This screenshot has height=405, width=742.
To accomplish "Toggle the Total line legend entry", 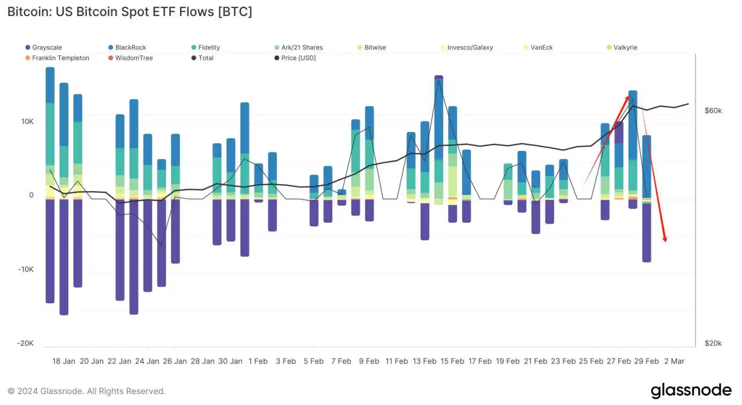I will coord(202,58).
